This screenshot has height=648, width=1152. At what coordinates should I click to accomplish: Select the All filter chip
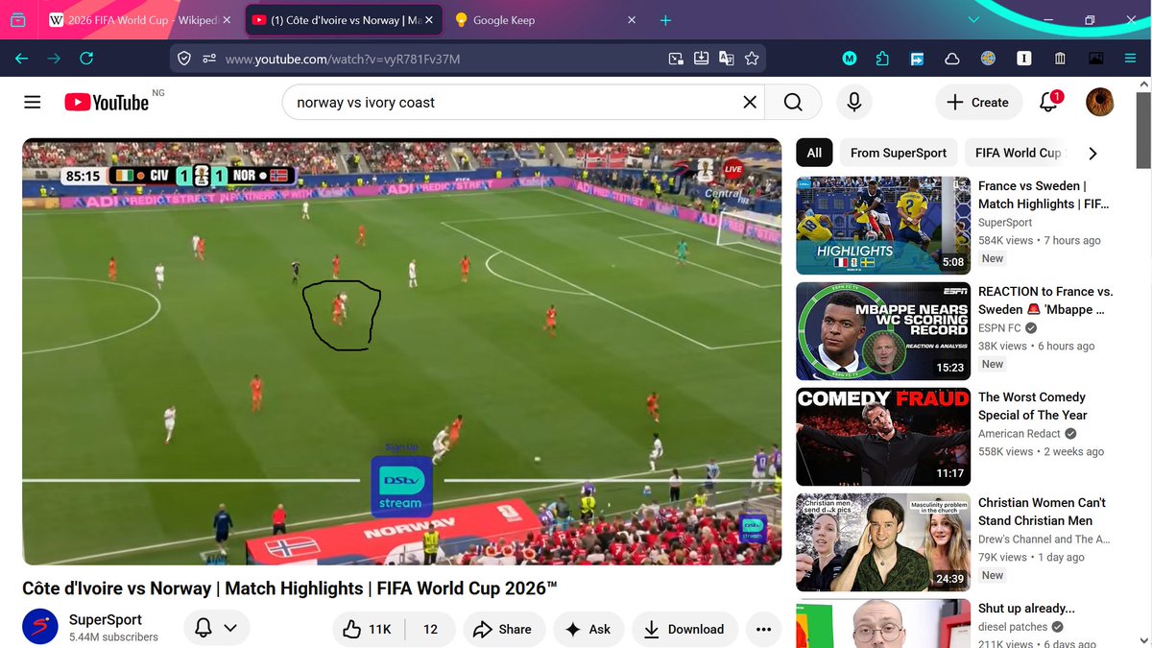(x=814, y=153)
